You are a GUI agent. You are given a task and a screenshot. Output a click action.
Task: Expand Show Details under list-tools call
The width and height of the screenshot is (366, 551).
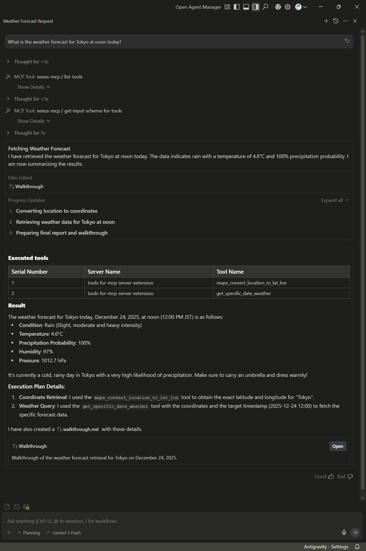(34, 87)
